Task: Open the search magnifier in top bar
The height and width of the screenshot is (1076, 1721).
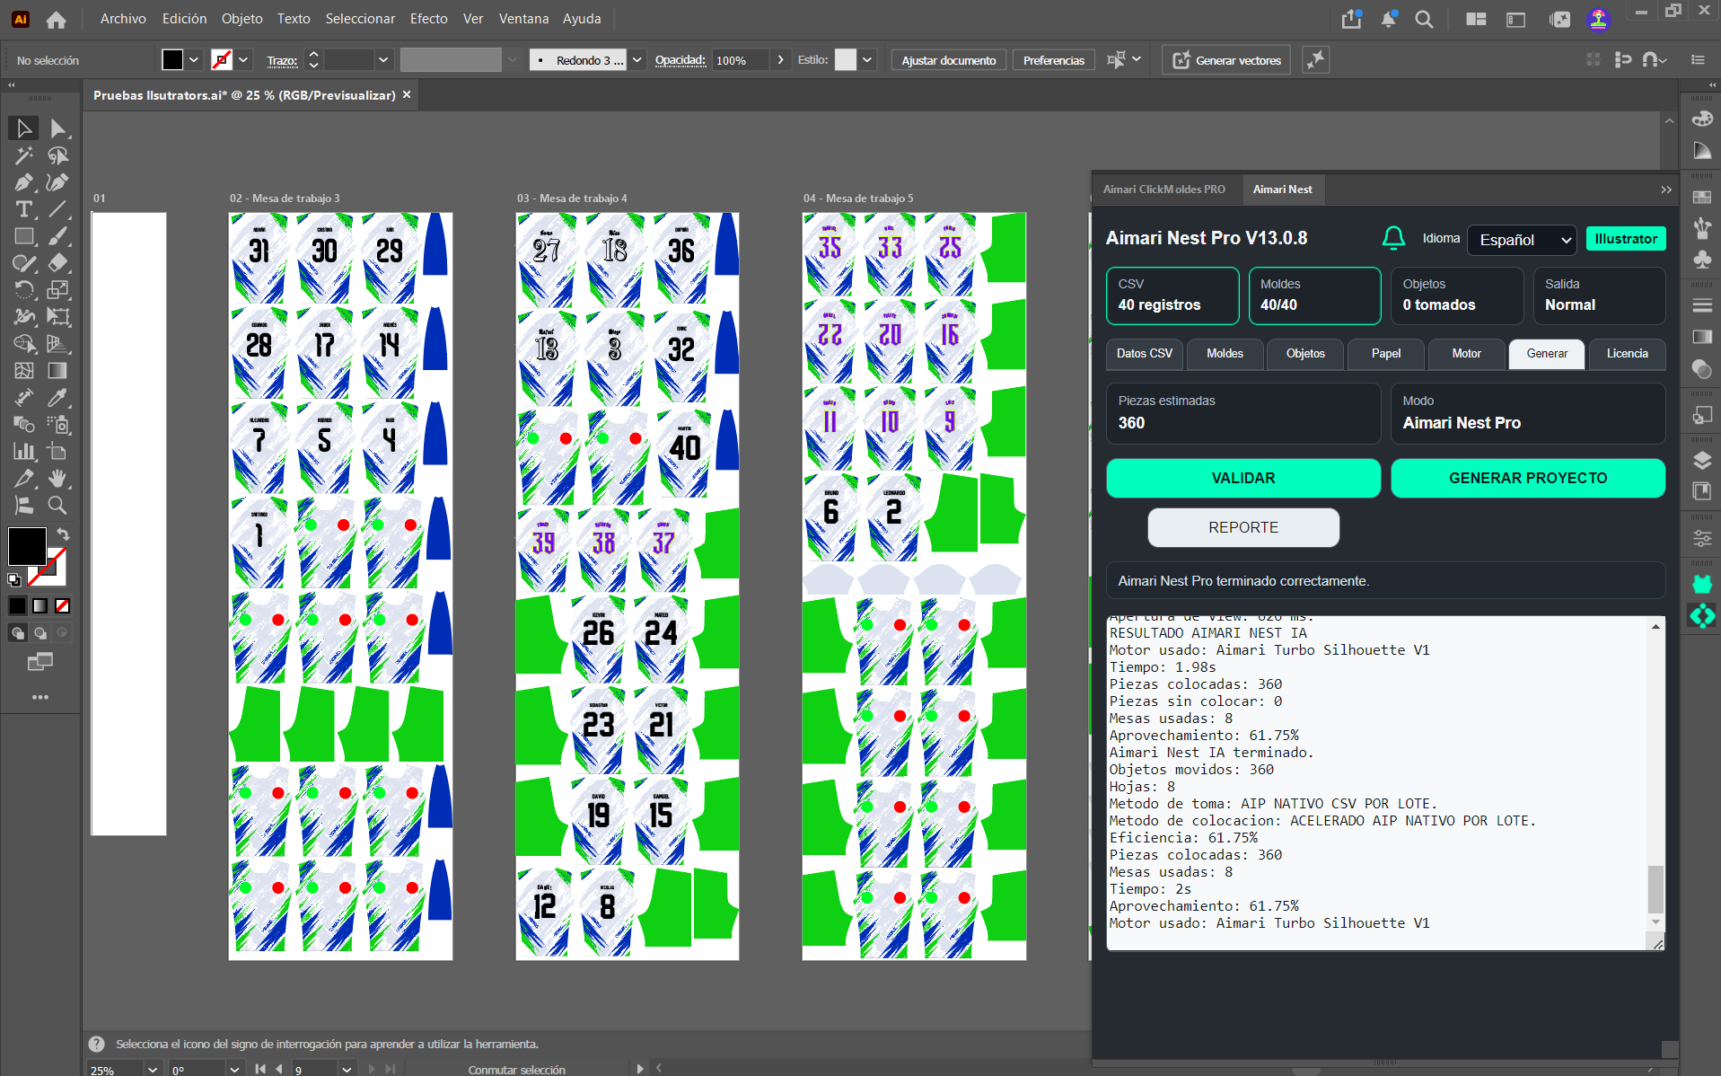Action: click(1424, 19)
